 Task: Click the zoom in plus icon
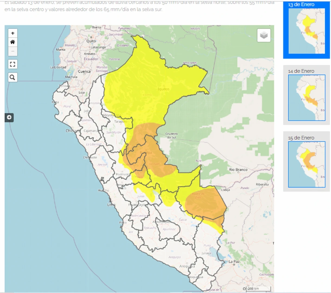pyautogui.click(x=12, y=33)
